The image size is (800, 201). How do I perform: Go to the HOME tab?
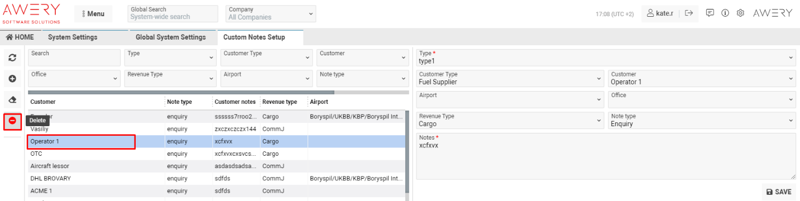[x=20, y=37]
